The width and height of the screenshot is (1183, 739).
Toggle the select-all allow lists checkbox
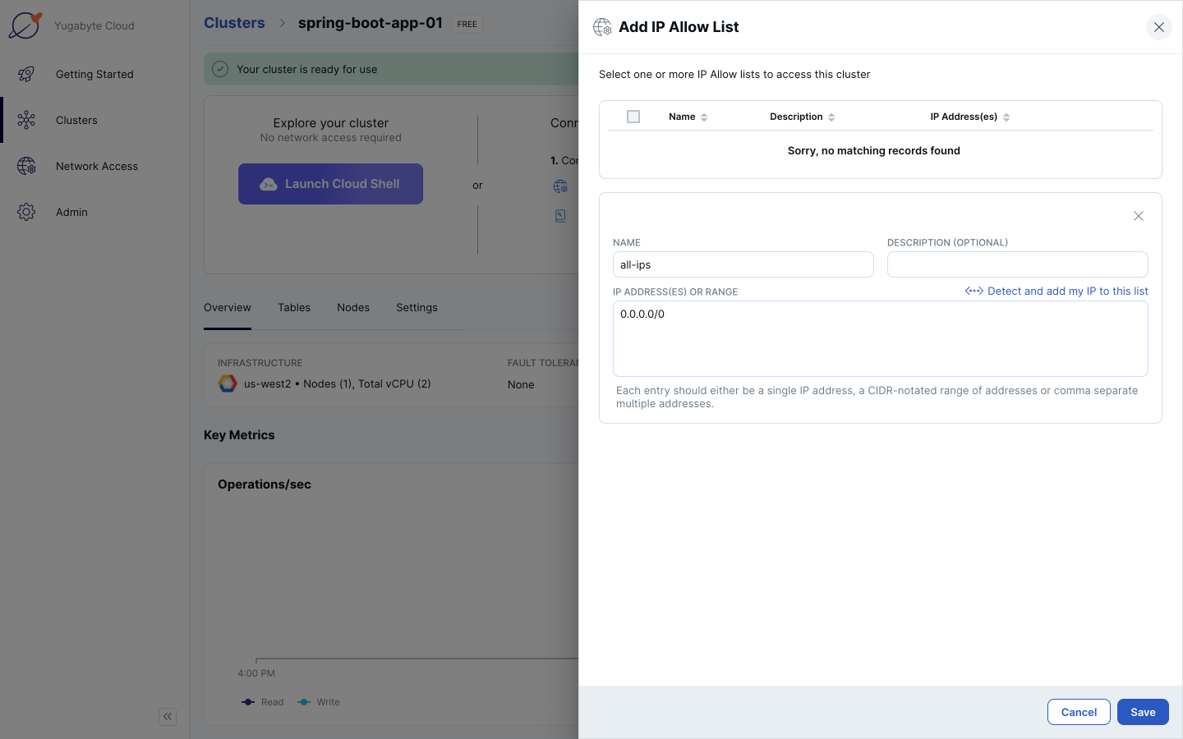633,117
